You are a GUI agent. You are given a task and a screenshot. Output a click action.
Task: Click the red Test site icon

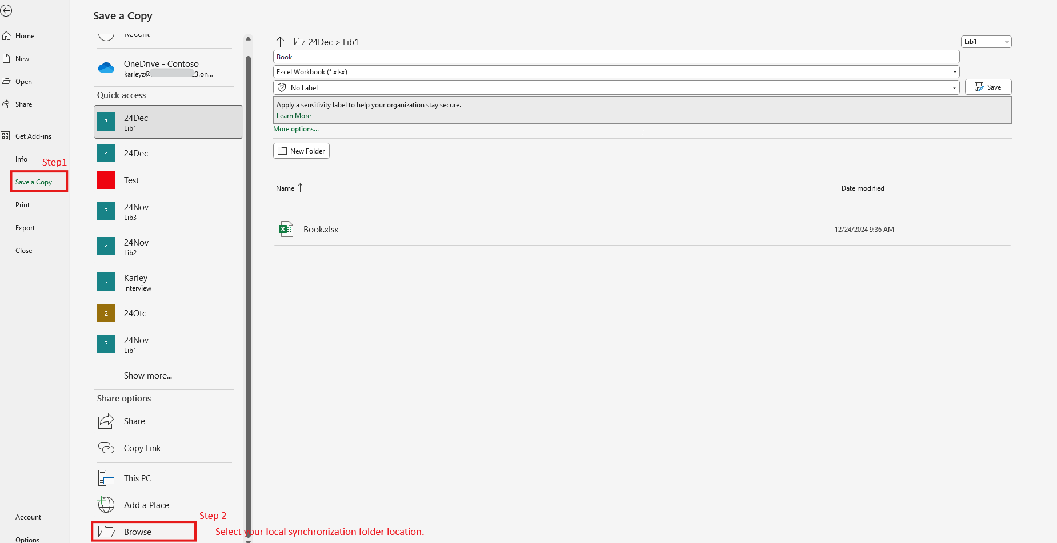click(106, 180)
